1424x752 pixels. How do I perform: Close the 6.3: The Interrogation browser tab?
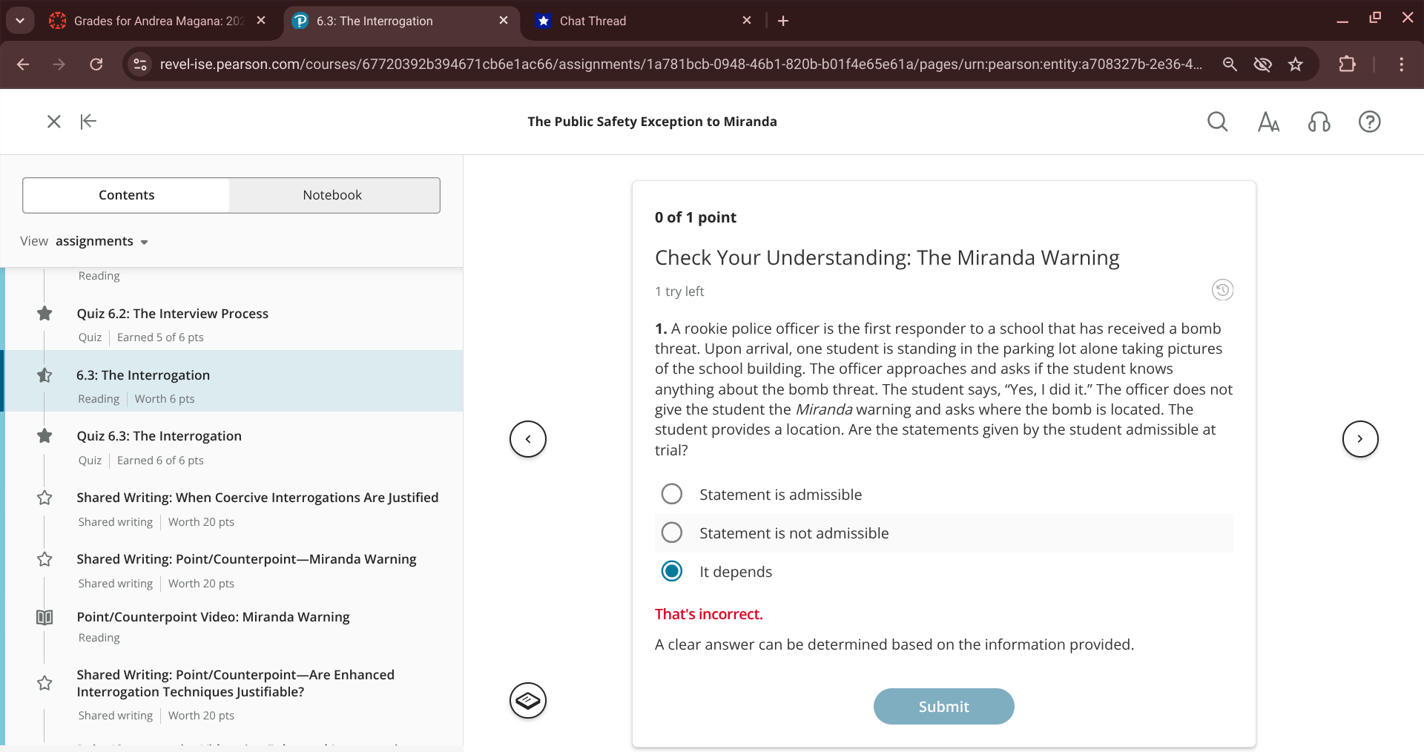[x=504, y=21]
